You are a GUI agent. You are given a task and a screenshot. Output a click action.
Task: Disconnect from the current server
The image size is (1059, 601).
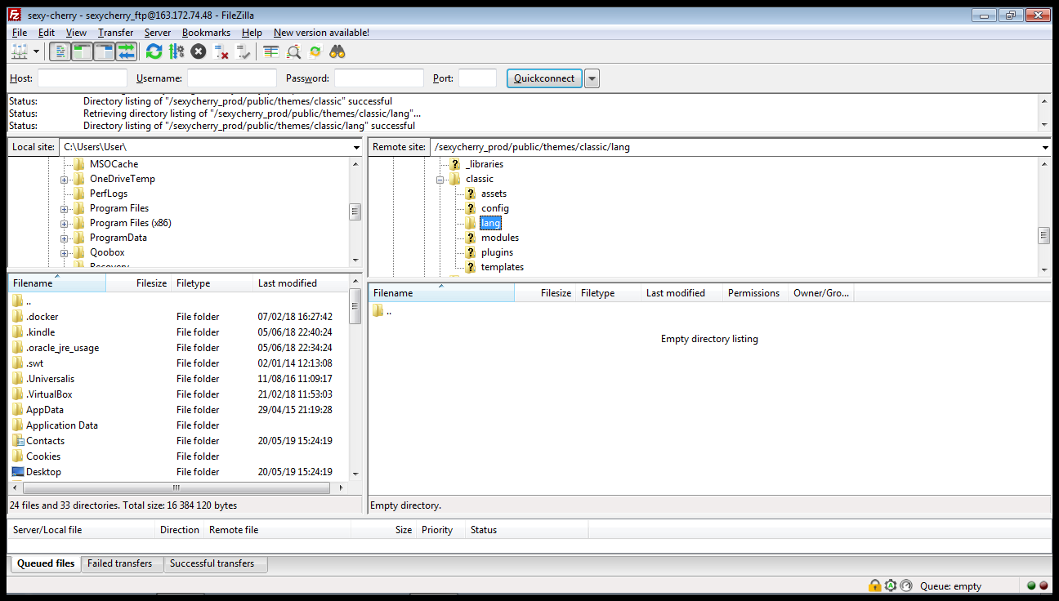pos(221,51)
